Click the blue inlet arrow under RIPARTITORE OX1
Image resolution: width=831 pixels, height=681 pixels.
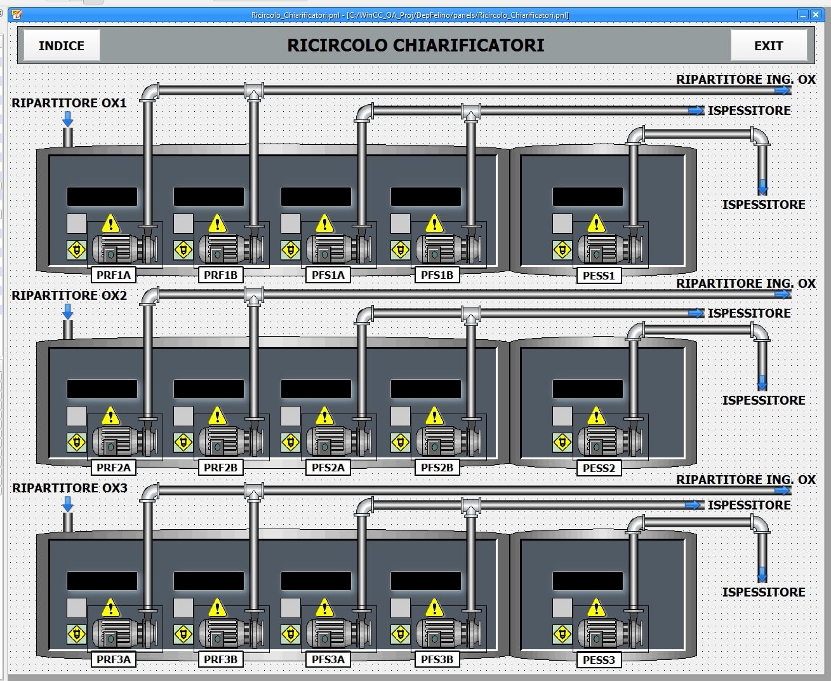pyautogui.click(x=68, y=119)
